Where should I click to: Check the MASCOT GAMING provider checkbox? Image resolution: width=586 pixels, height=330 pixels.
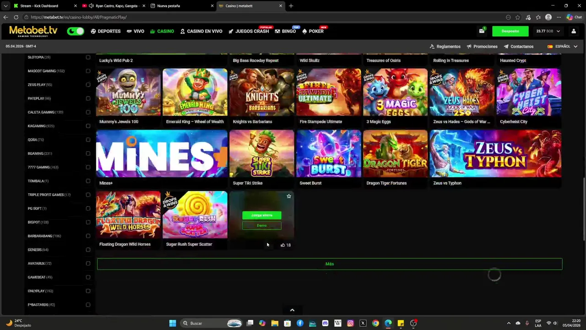(88, 71)
